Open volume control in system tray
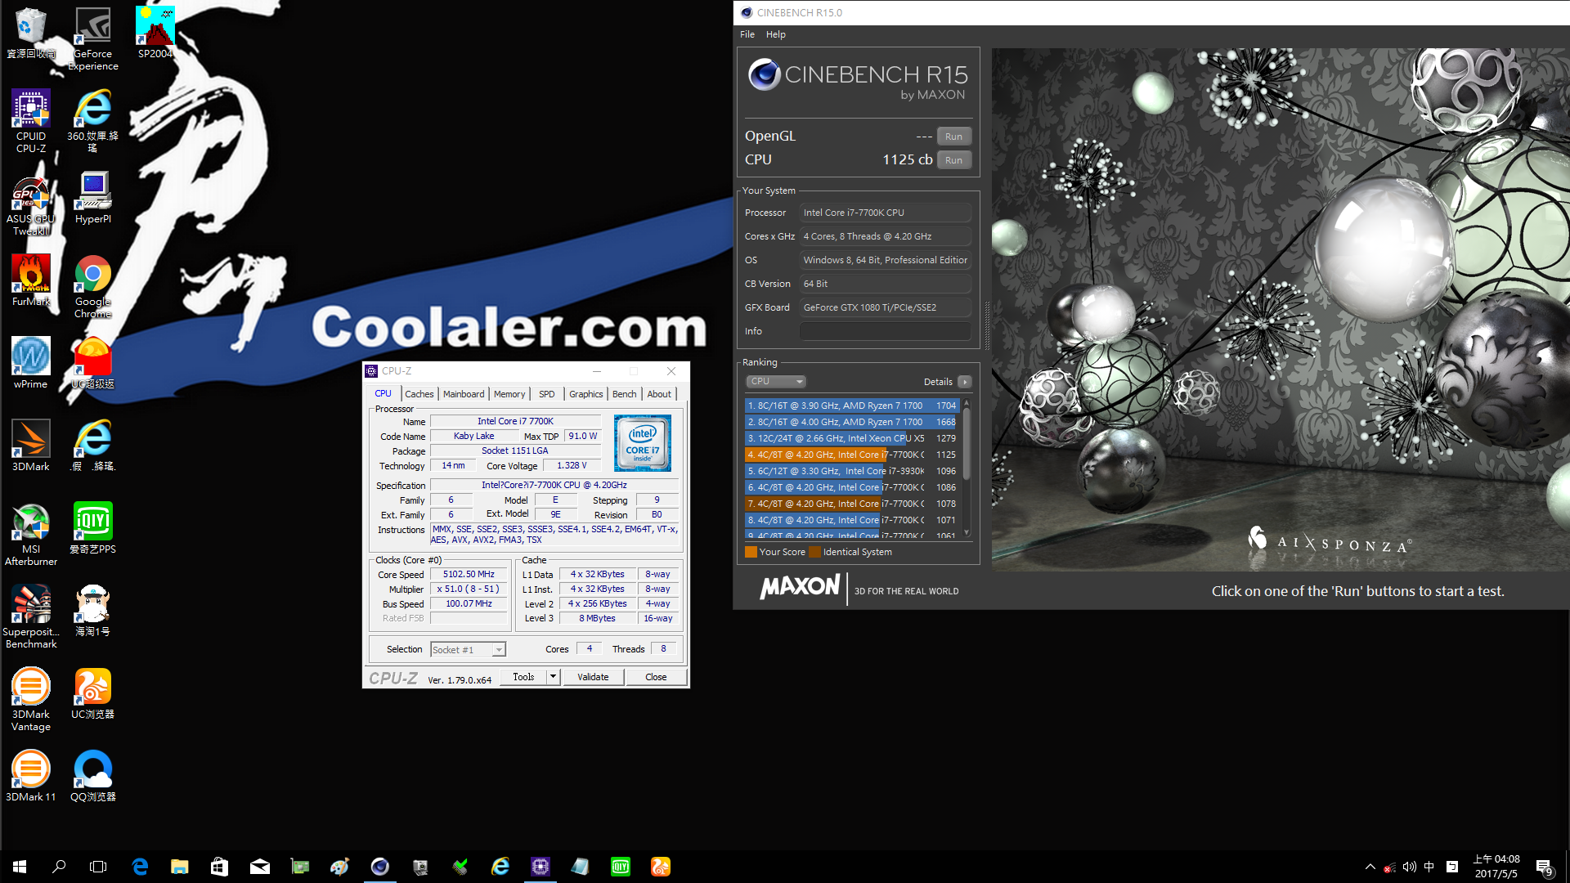 point(1409,867)
